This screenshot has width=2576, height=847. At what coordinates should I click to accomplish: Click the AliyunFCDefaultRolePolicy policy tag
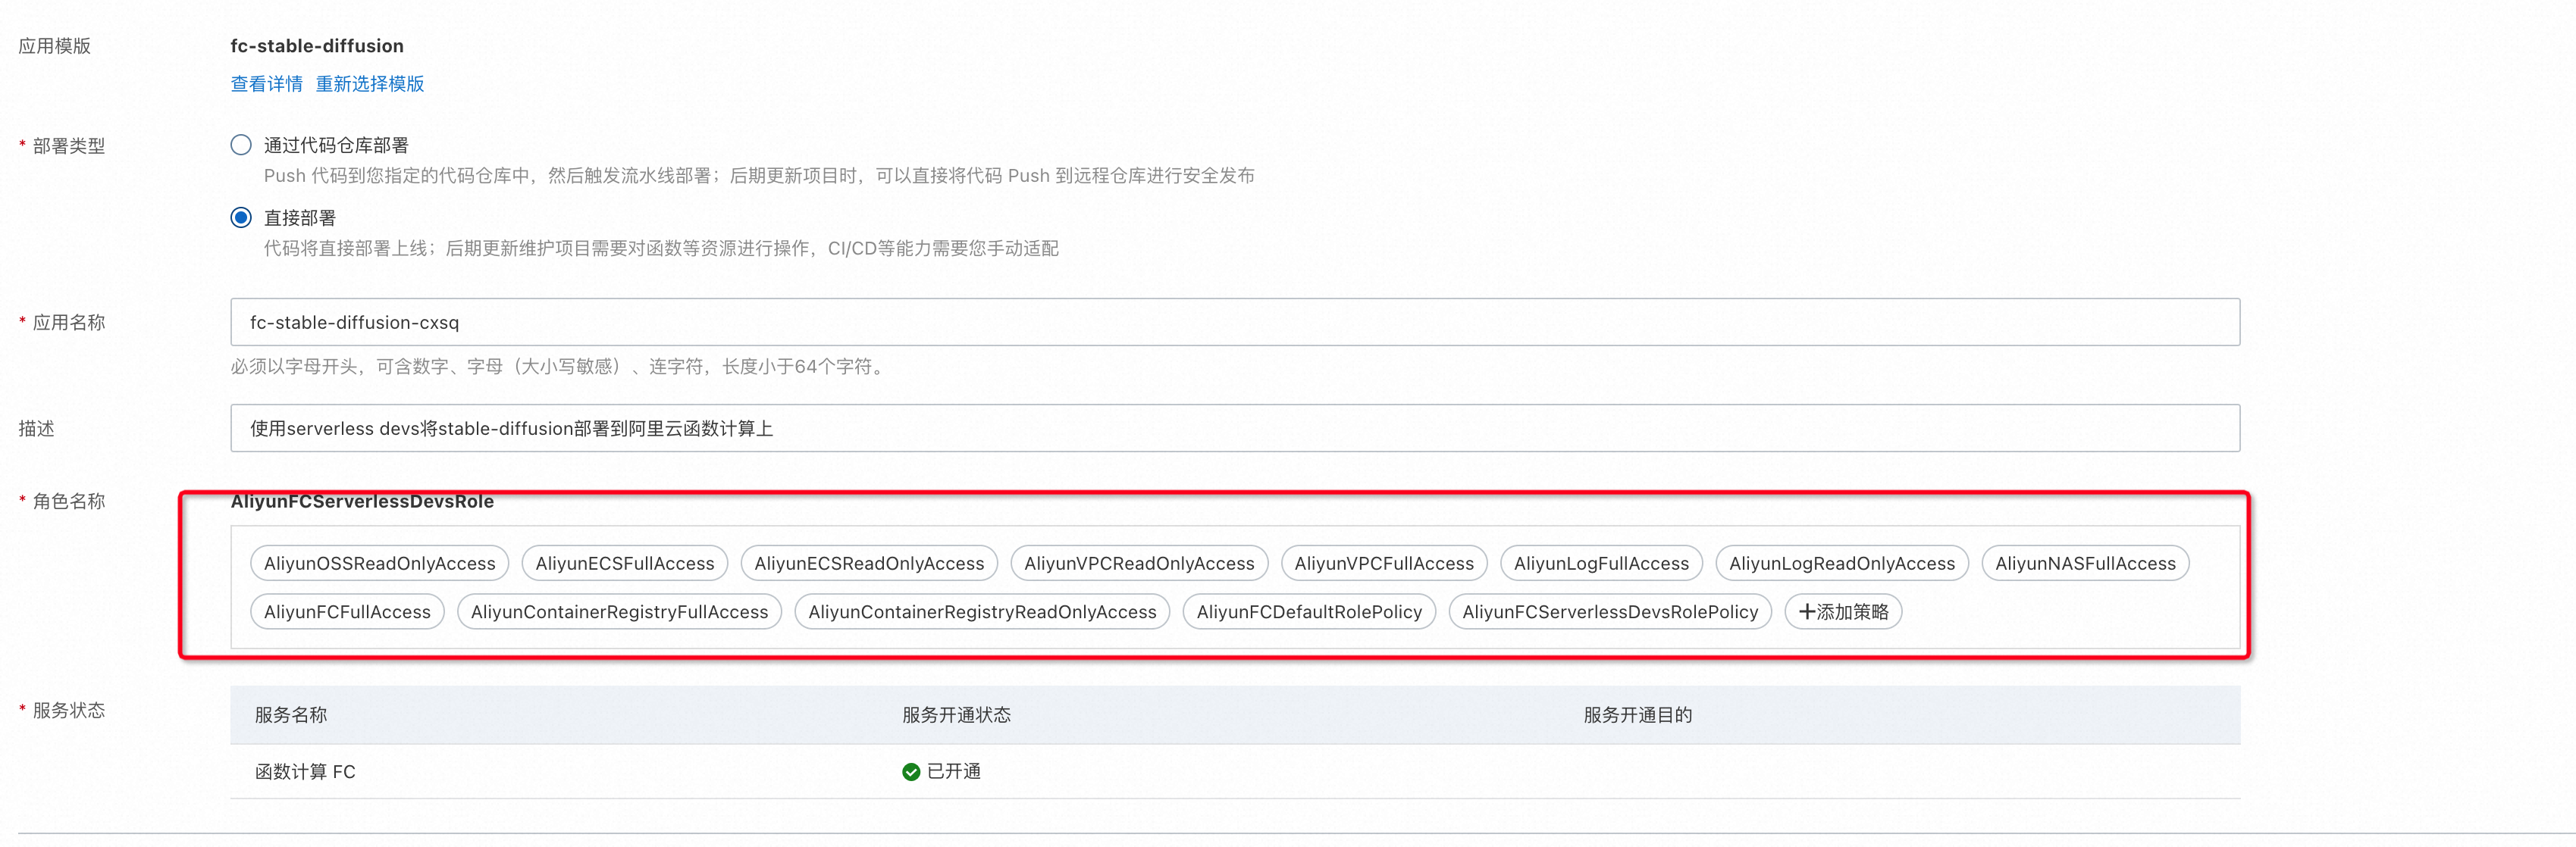click(x=1309, y=611)
